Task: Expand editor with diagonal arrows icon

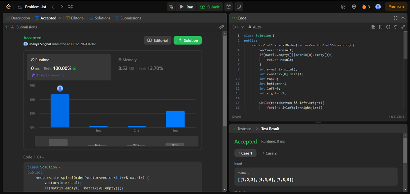Action: pos(403,27)
